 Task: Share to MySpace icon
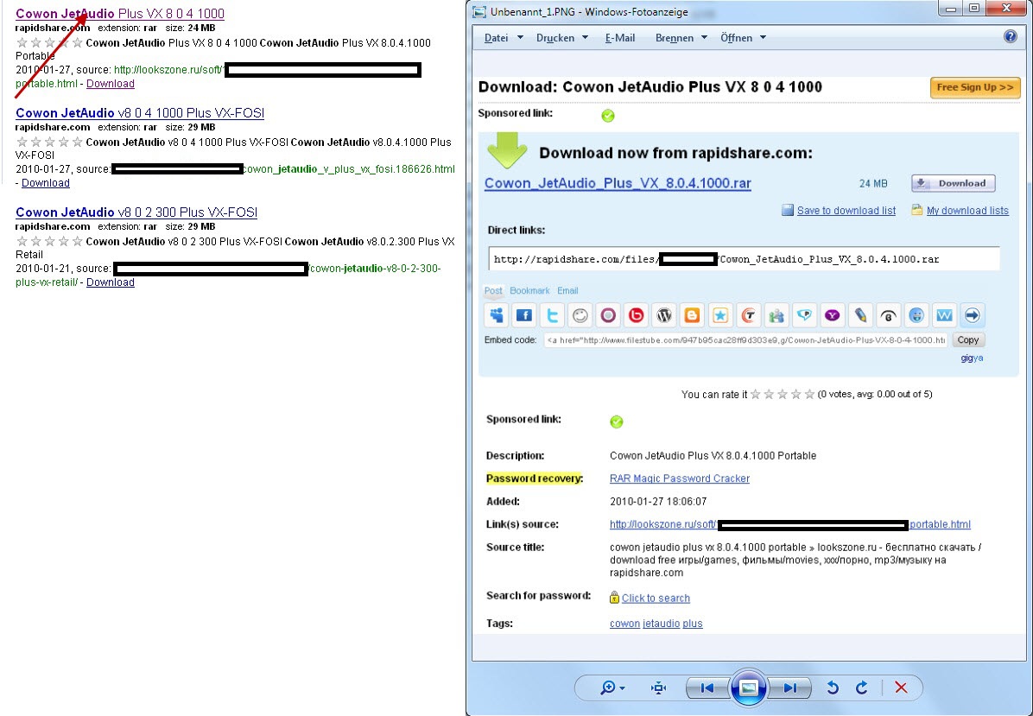coord(497,315)
